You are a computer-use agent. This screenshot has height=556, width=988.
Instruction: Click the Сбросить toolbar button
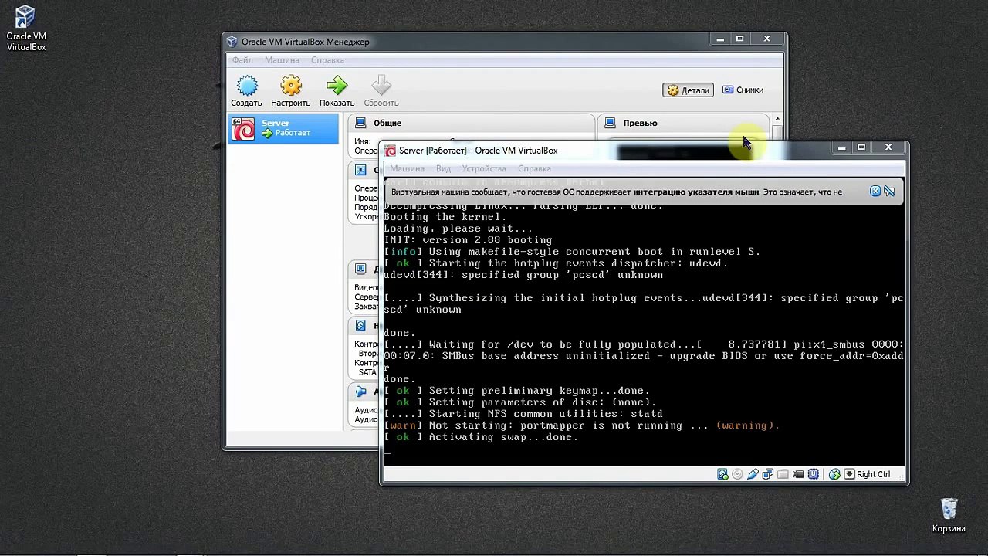point(381,91)
